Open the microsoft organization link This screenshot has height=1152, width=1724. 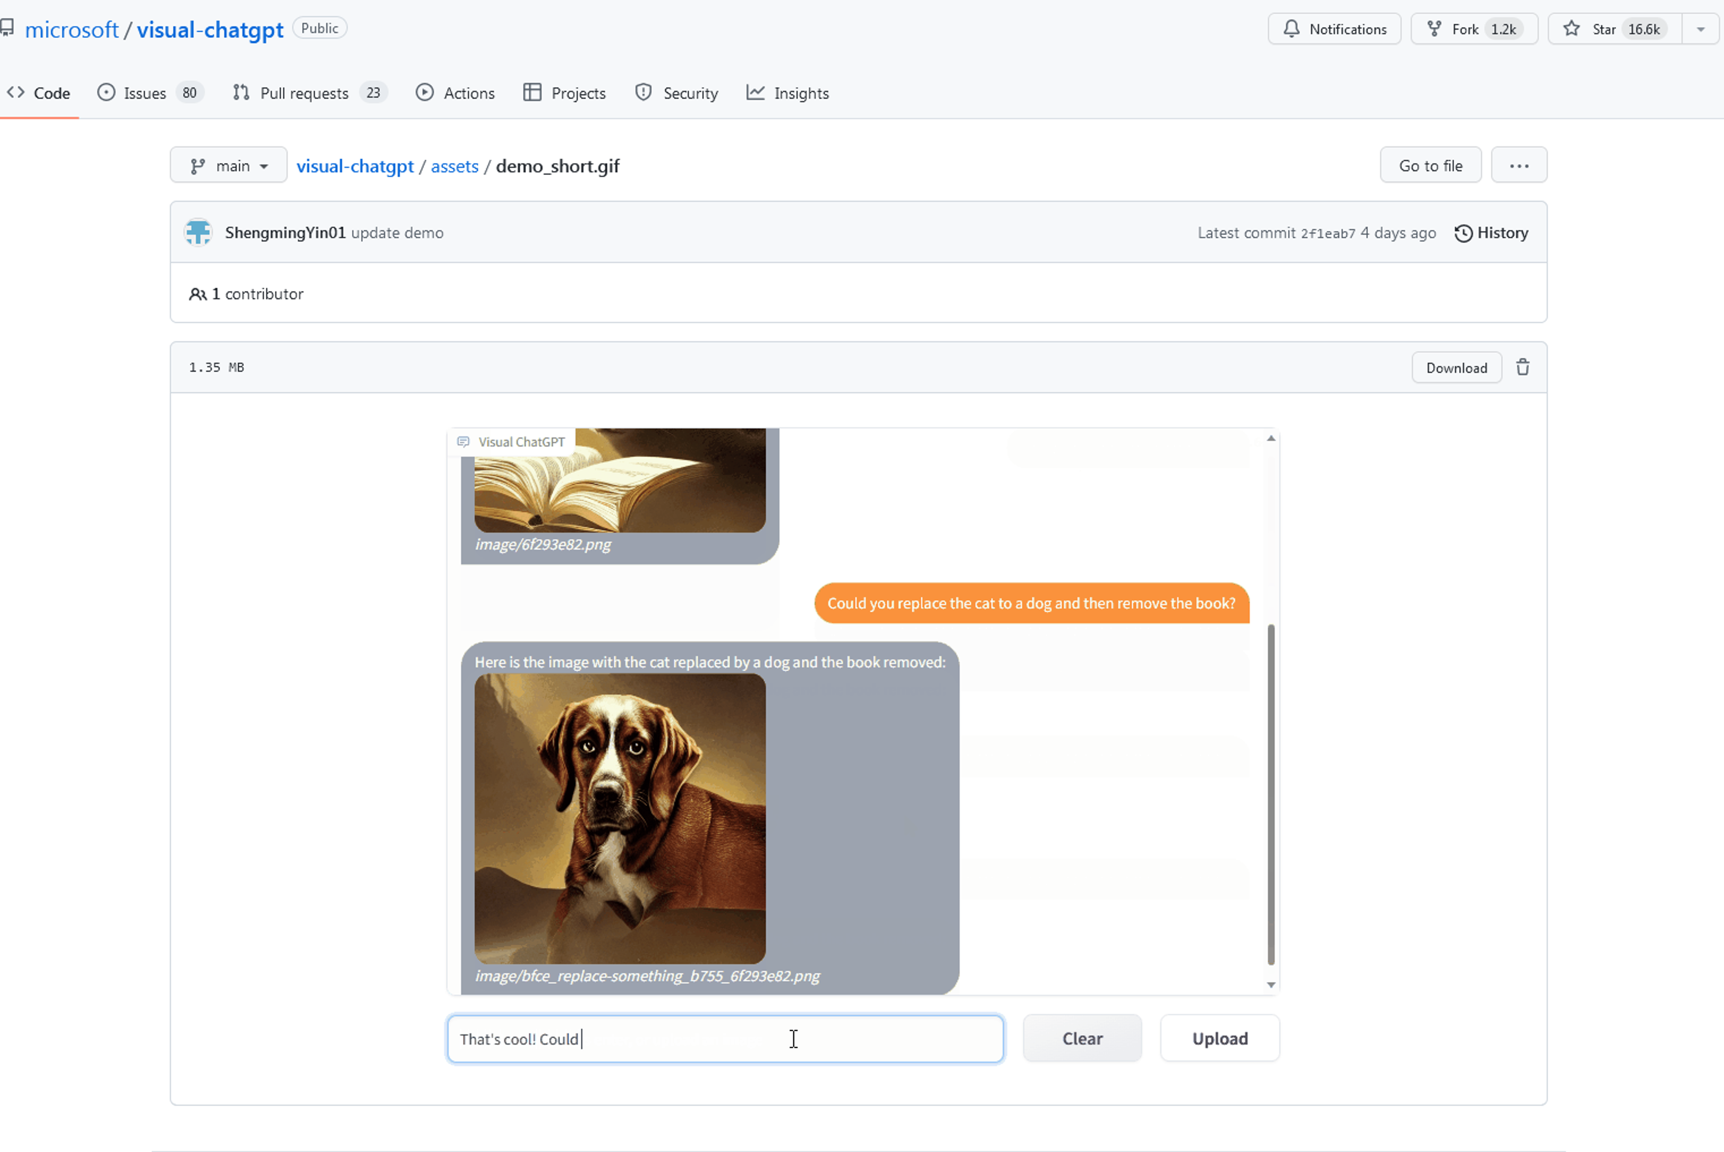71,29
